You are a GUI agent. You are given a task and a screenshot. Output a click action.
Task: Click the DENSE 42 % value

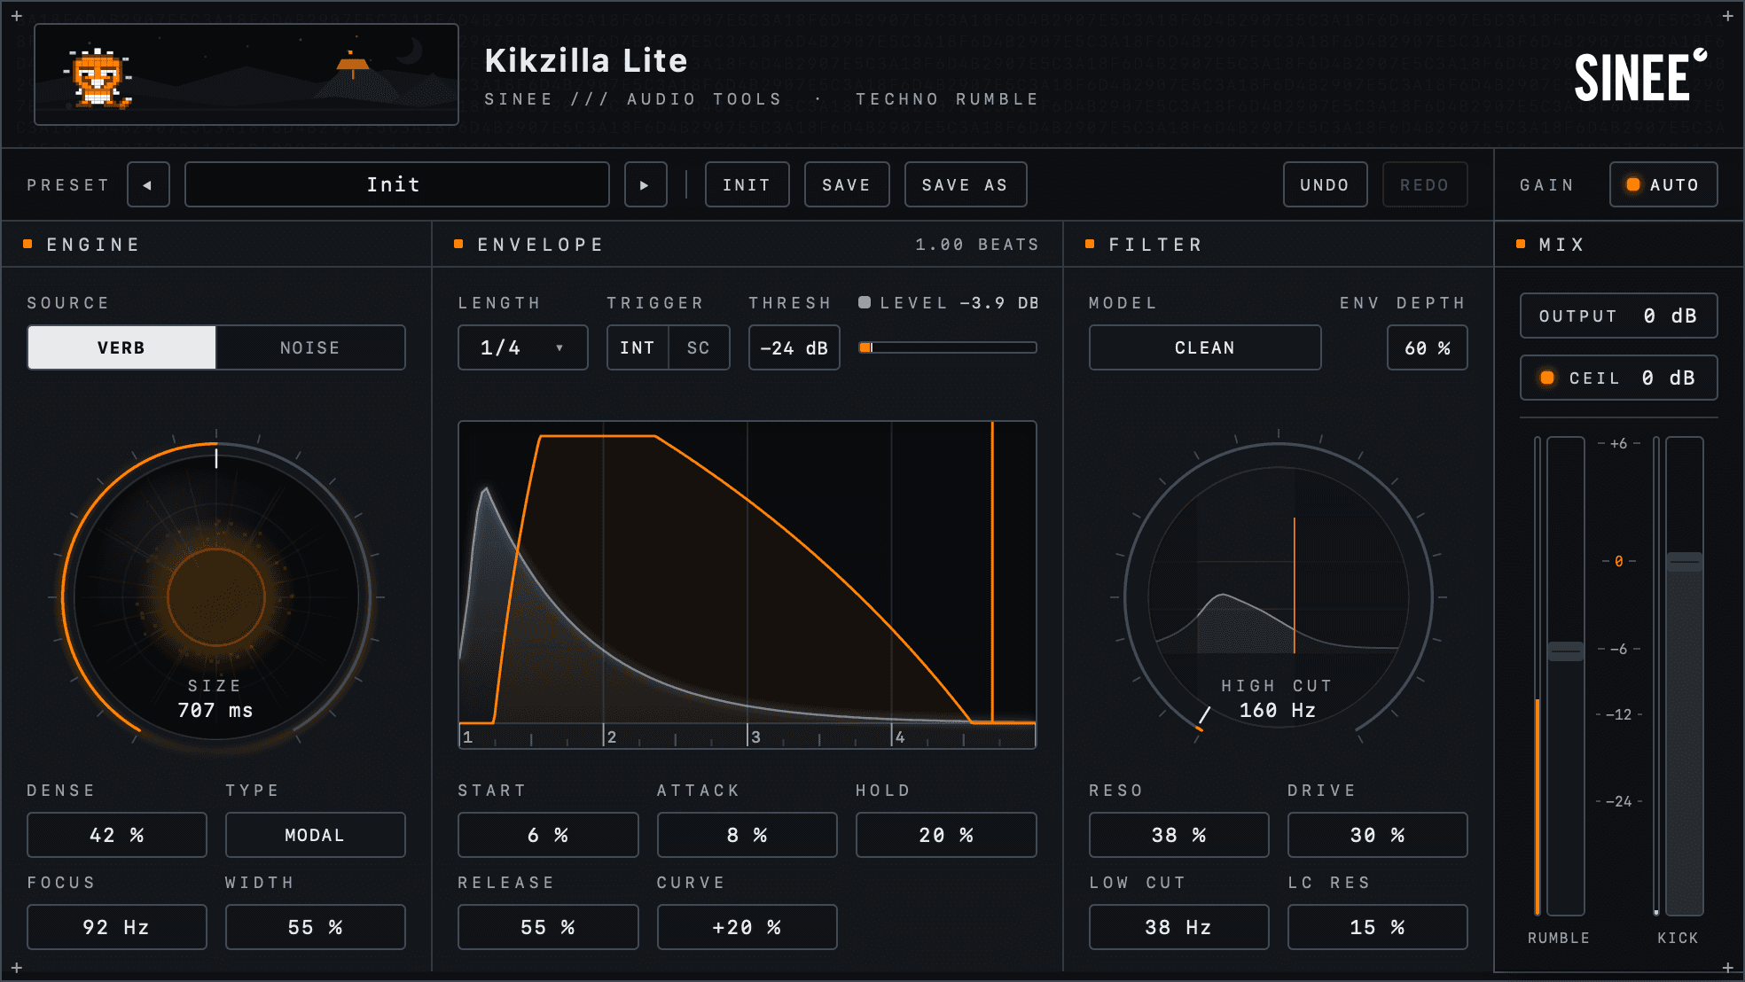point(117,835)
